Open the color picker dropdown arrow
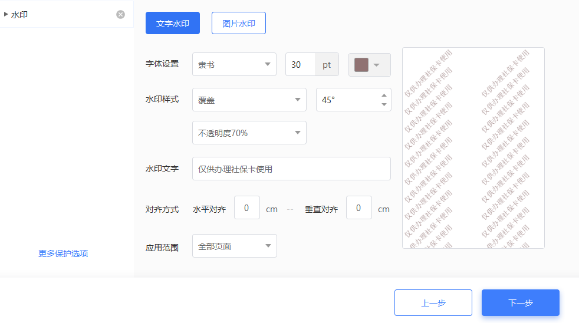The height and width of the screenshot is (323, 579). (x=377, y=65)
